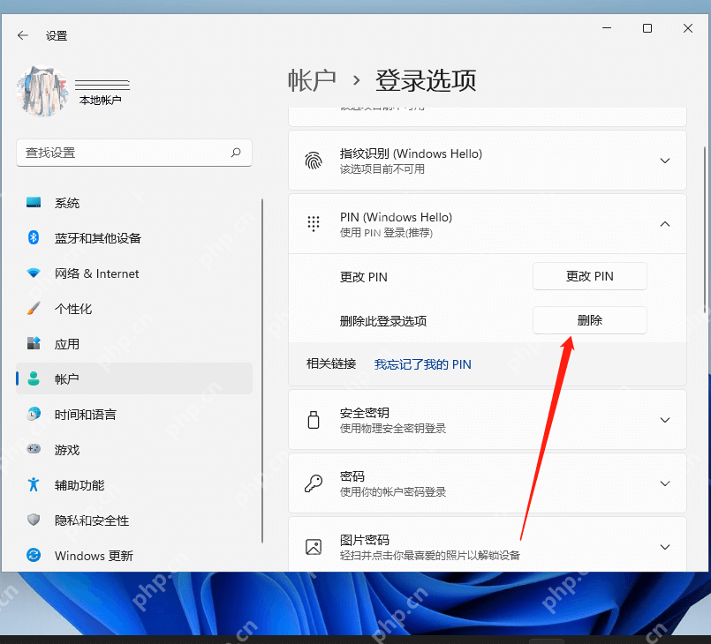The height and width of the screenshot is (644, 711).
Task: Expand the 密码 section chevron
Action: 665,483
